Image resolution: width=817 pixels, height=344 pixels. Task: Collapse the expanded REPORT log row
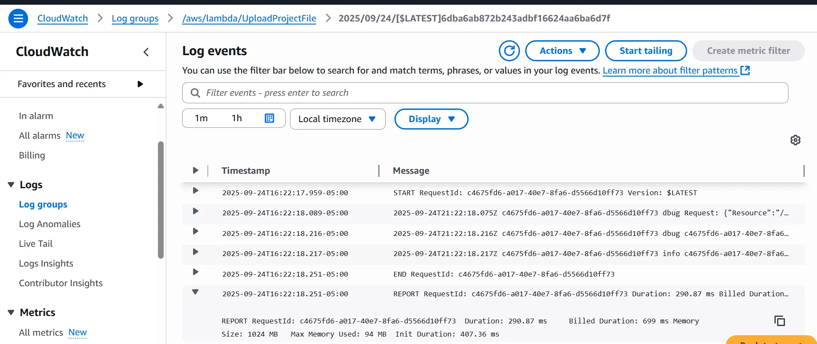(x=196, y=292)
